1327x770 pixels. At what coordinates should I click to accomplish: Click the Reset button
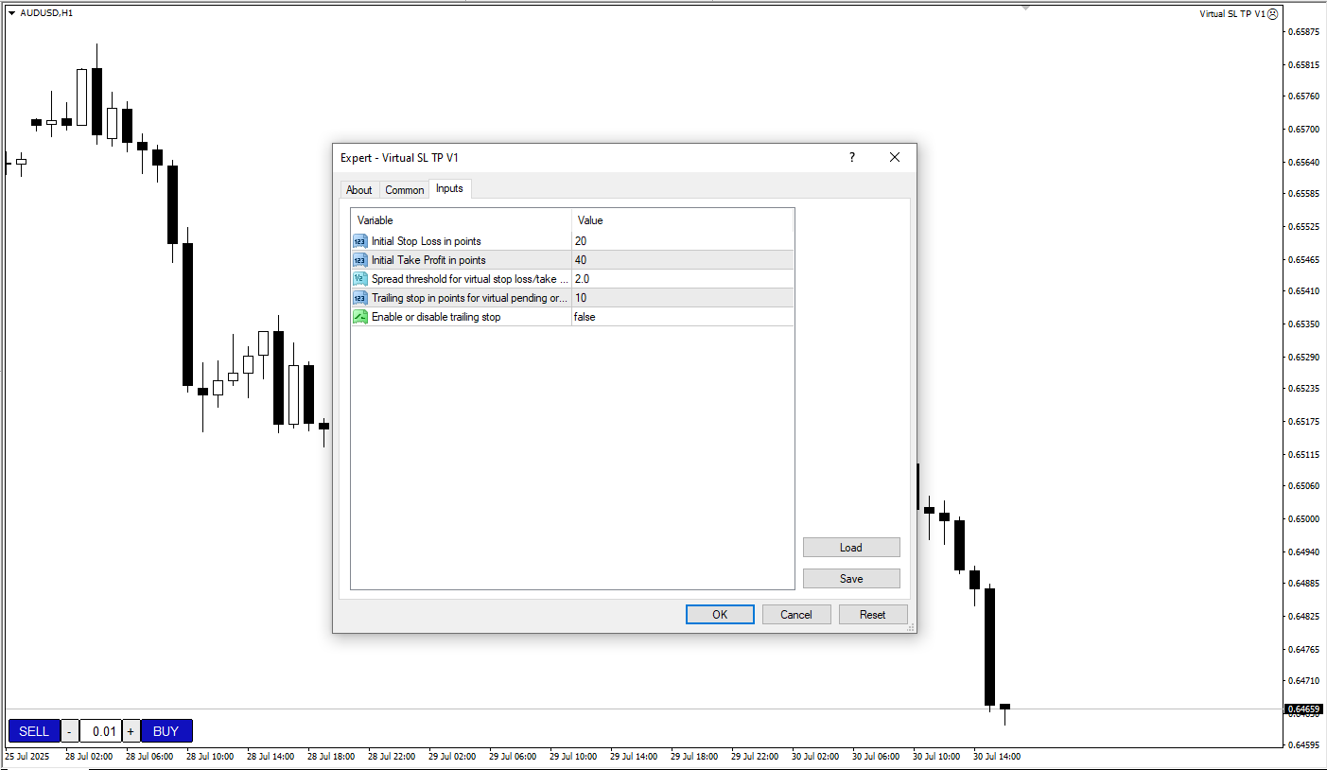(873, 615)
